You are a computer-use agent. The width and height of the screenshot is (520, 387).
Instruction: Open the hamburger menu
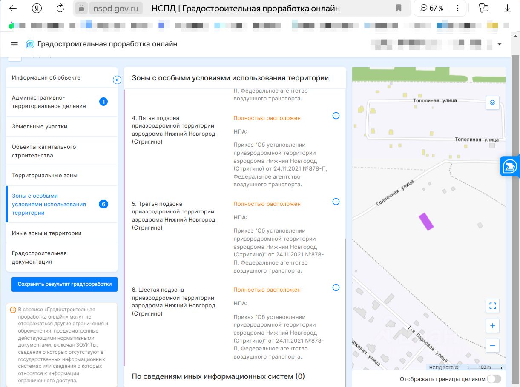[x=14, y=44]
